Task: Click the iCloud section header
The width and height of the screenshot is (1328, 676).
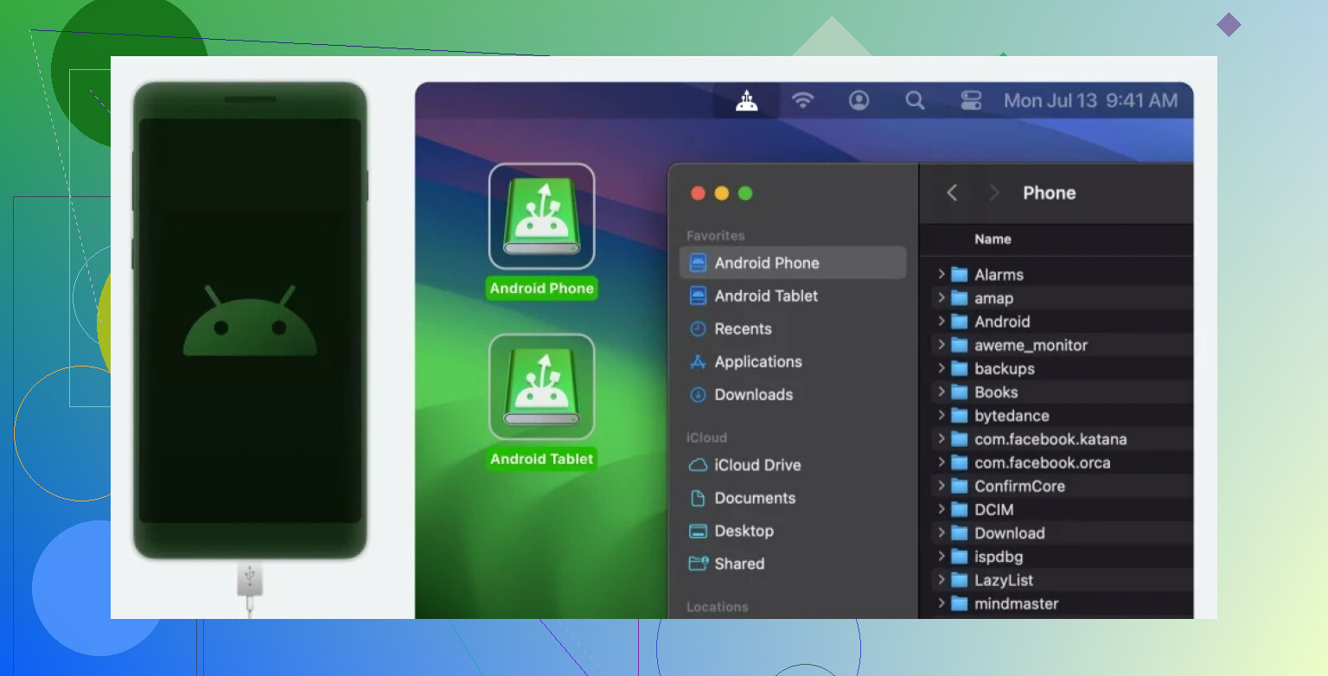Action: click(x=706, y=437)
